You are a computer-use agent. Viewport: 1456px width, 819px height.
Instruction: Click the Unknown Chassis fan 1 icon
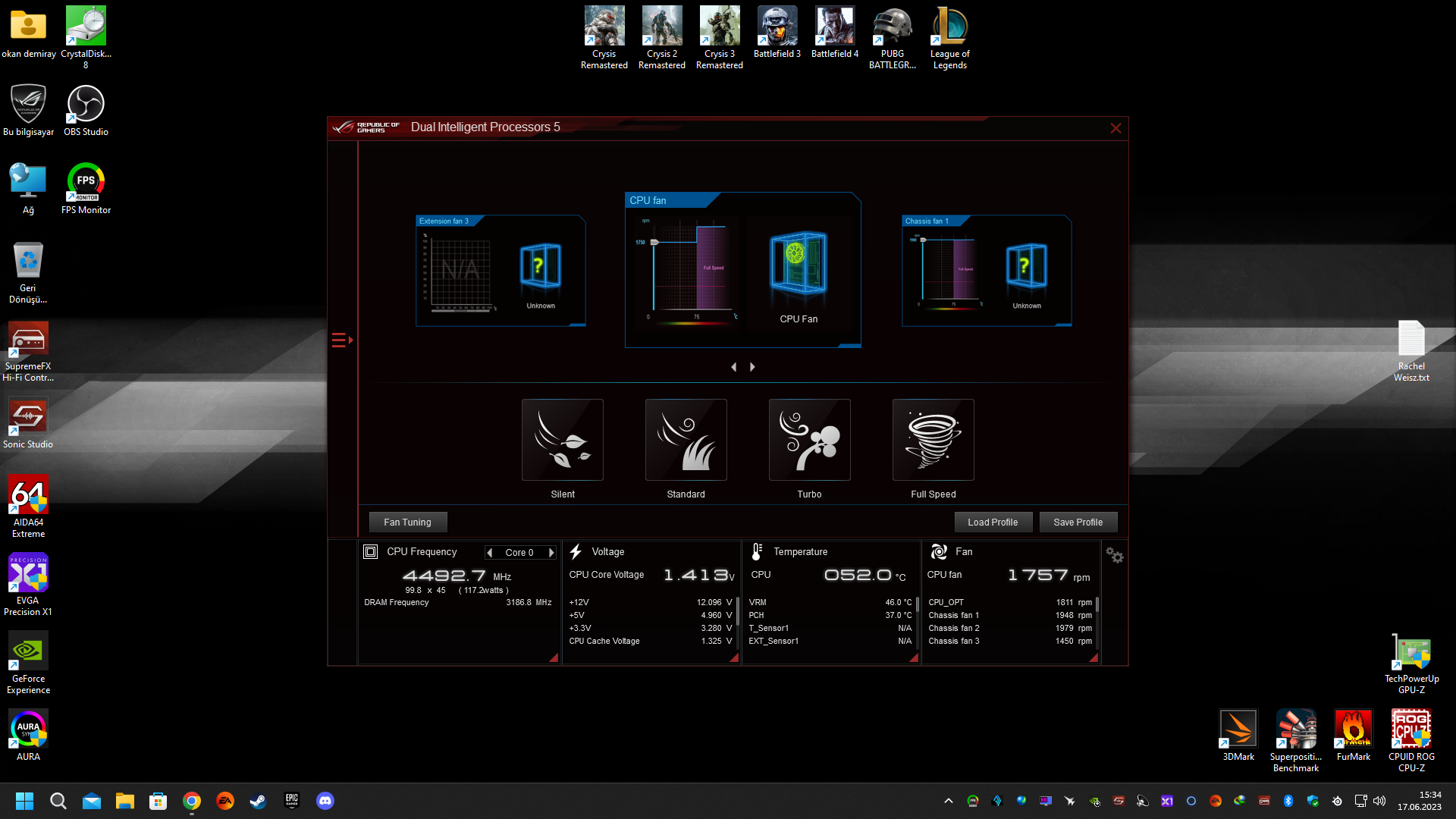click(1026, 267)
